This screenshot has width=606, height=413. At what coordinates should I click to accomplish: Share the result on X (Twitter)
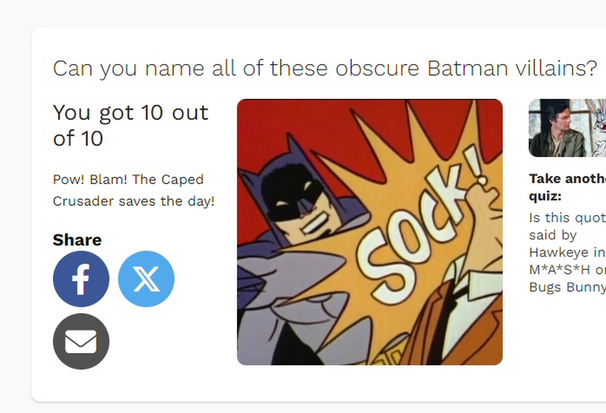[x=146, y=279]
